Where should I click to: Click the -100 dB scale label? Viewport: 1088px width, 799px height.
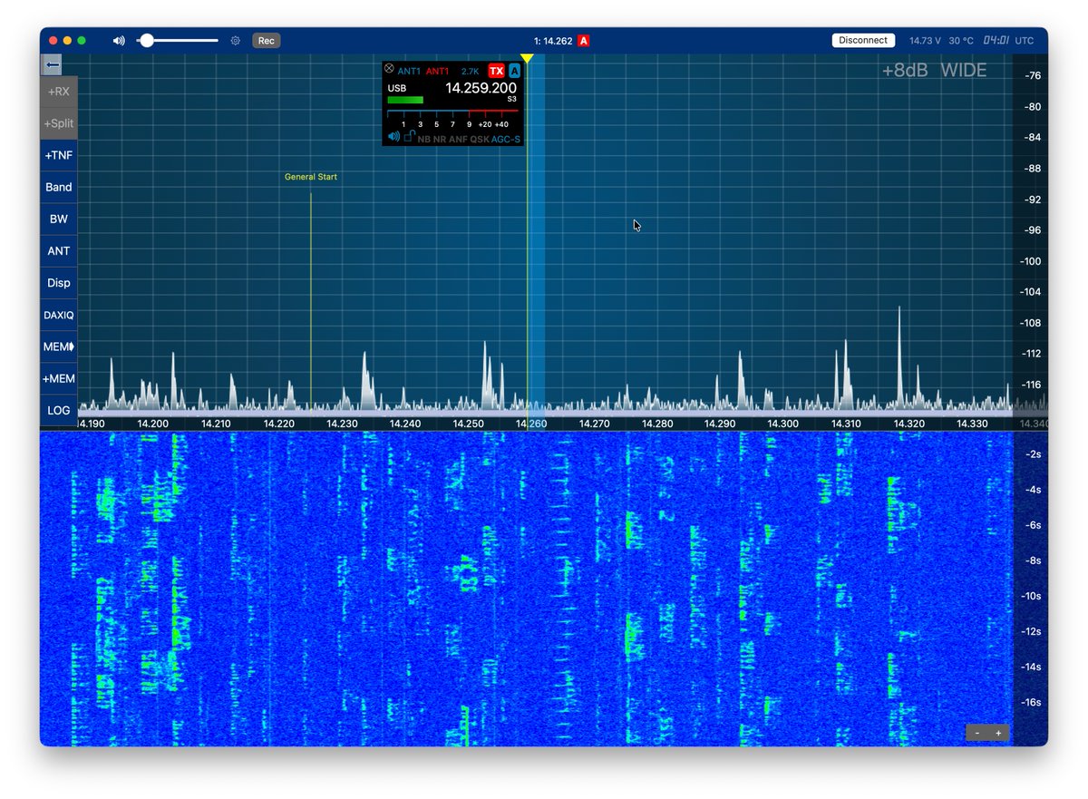tap(1030, 261)
